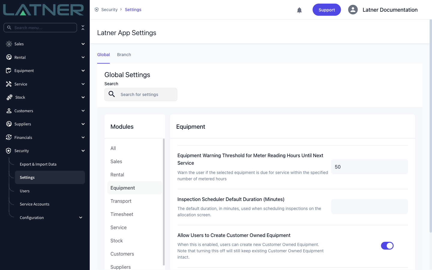Viewport: 432px width, 270px height.
Task: Click the Financials sidebar icon
Action: tap(9, 137)
